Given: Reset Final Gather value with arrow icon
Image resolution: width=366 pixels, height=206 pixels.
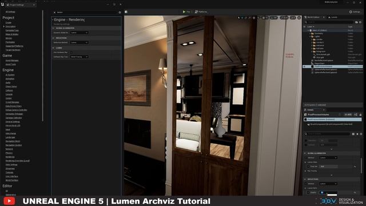Looking at the screenshot, I should pos(355,167).
